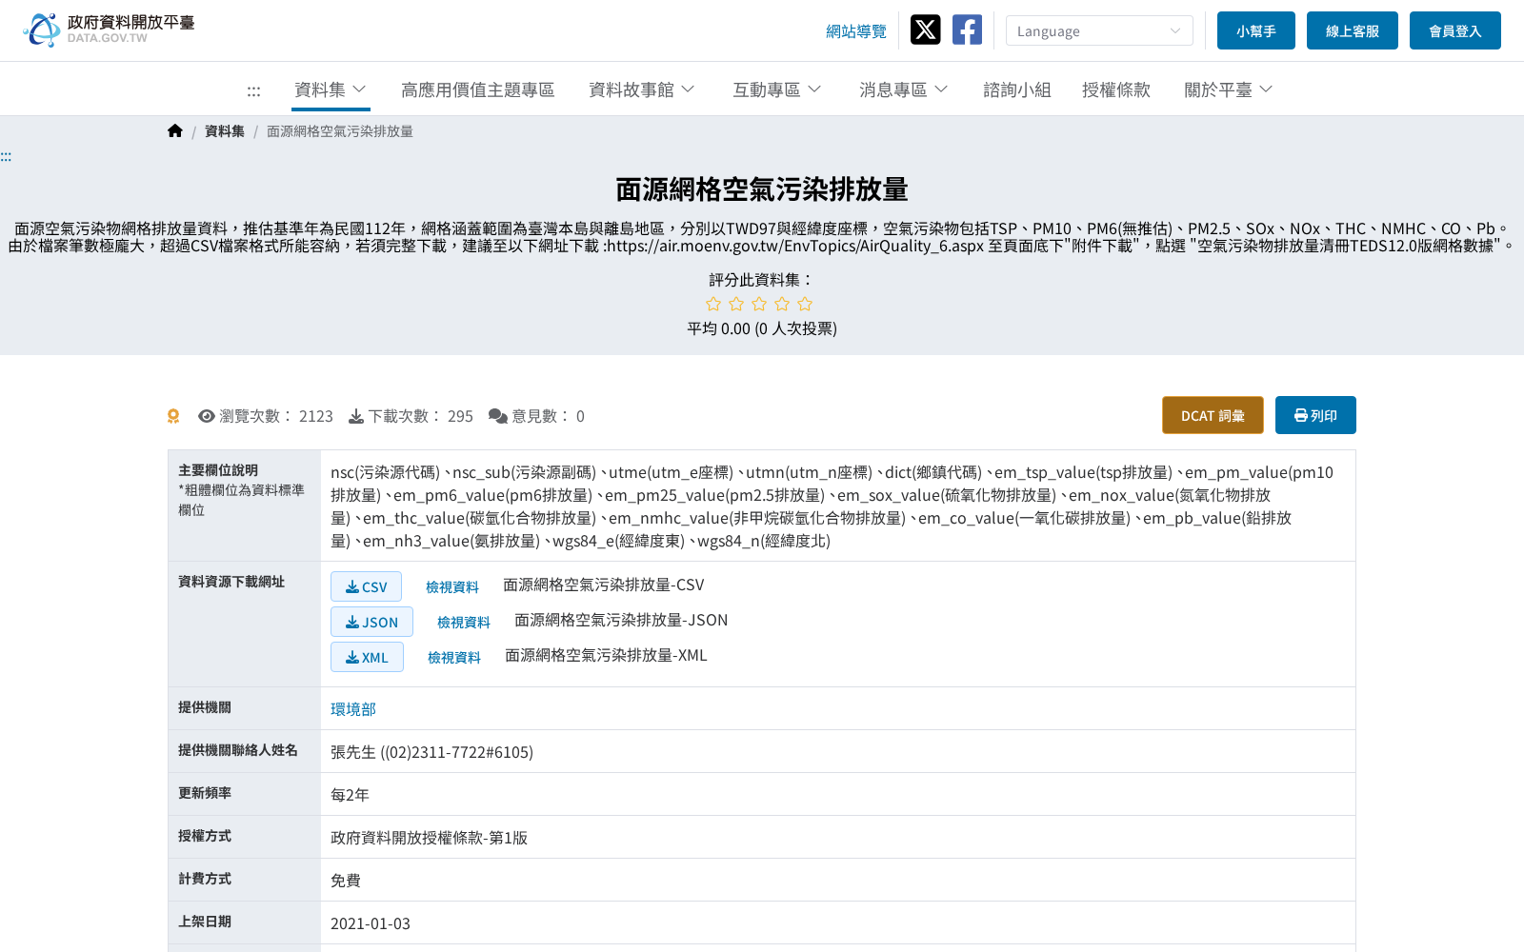
Task: Click the download-count icon
Action: 356,416
